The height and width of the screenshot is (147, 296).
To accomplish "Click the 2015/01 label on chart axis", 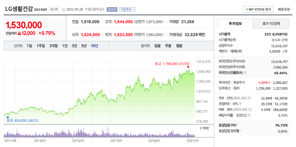I will pyautogui.click(x=78, y=141).
